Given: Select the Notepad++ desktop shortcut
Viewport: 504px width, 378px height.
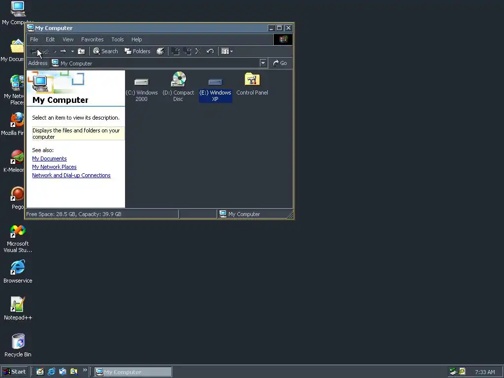Looking at the screenshot, I should pos(18,309).
